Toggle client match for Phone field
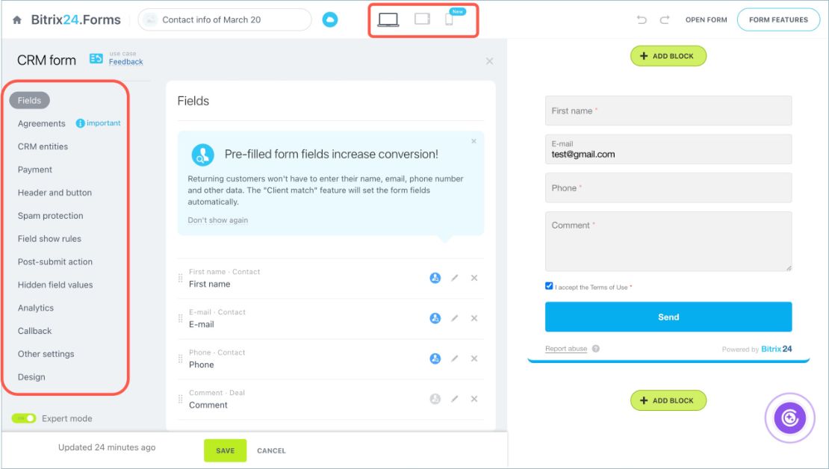This screenshot has width=829, height=469. (x=435, y=358)
